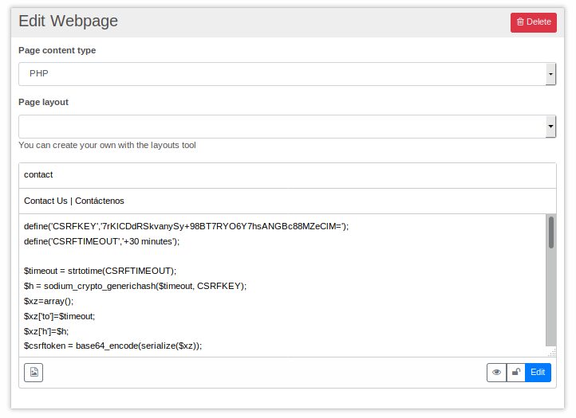This screenshot has height=418, width=576.
Task: Toggle the padlock unlock button
Action: point(516,373)
